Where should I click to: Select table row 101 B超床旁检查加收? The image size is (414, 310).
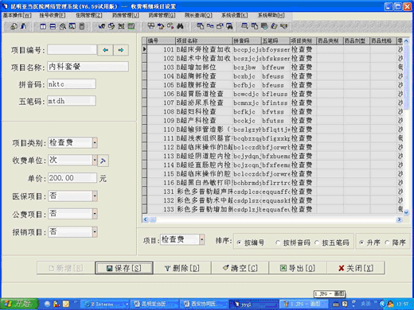pyautogui.click(x=271, y=49)
